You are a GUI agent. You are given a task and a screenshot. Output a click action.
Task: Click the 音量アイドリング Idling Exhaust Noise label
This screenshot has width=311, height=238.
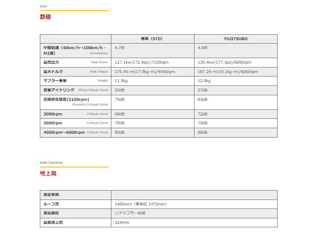[75, 90]
